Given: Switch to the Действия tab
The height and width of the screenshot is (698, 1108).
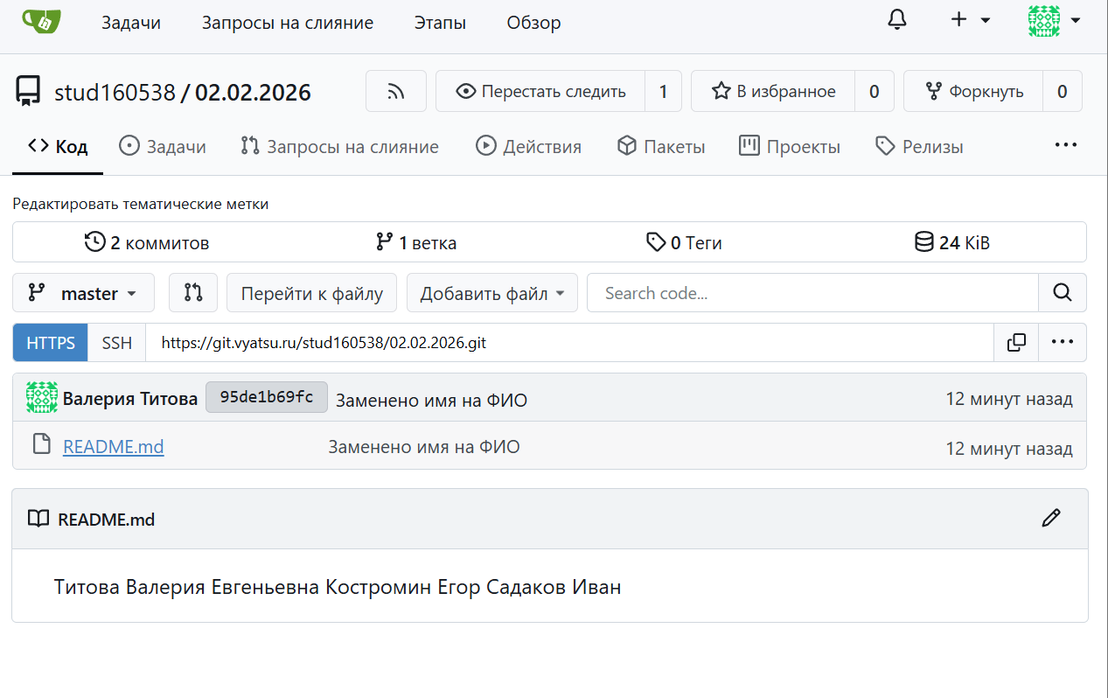Looking at the screenshot, I should click(528, 146).
